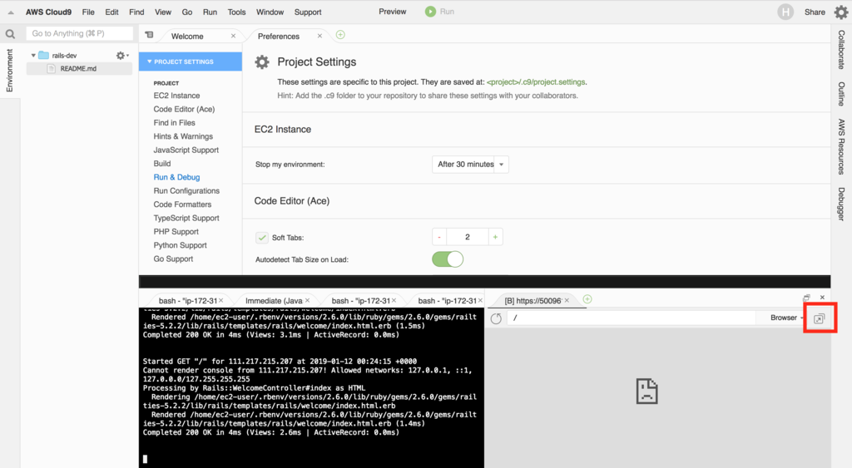852x468 pixels.
Task: Open the AWS Resources side panel
Action: (x=841, y=146)
